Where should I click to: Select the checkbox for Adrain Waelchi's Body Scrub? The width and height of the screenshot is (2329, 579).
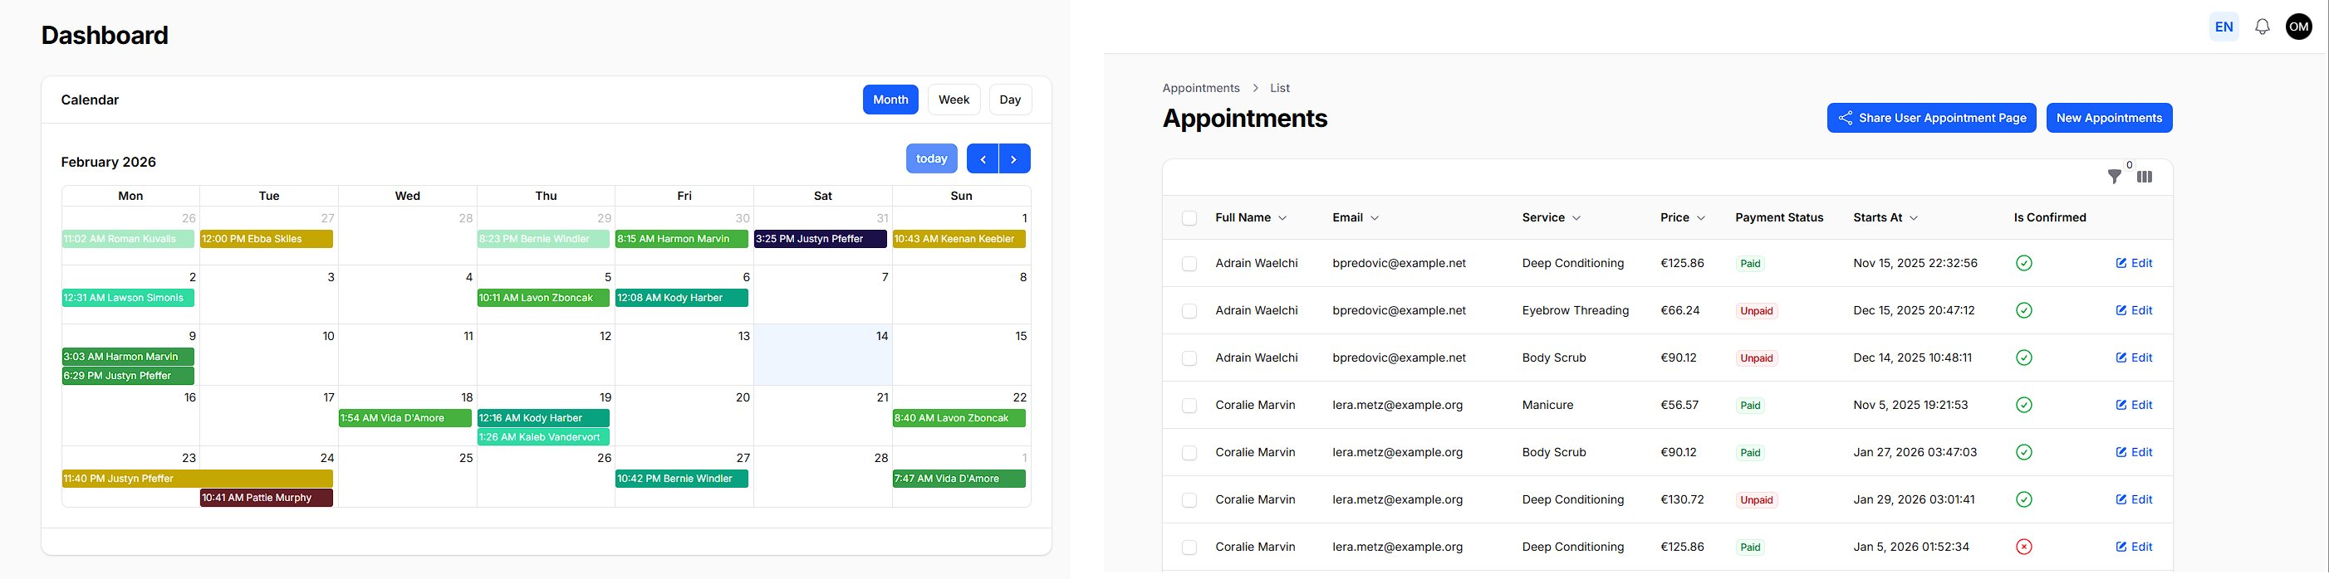click(x=1189, y=358)
